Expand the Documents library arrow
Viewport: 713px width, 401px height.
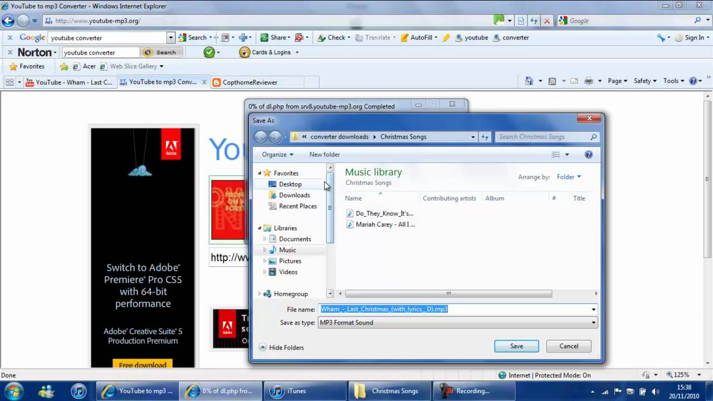pyautogui.click(x=265, y=239)
